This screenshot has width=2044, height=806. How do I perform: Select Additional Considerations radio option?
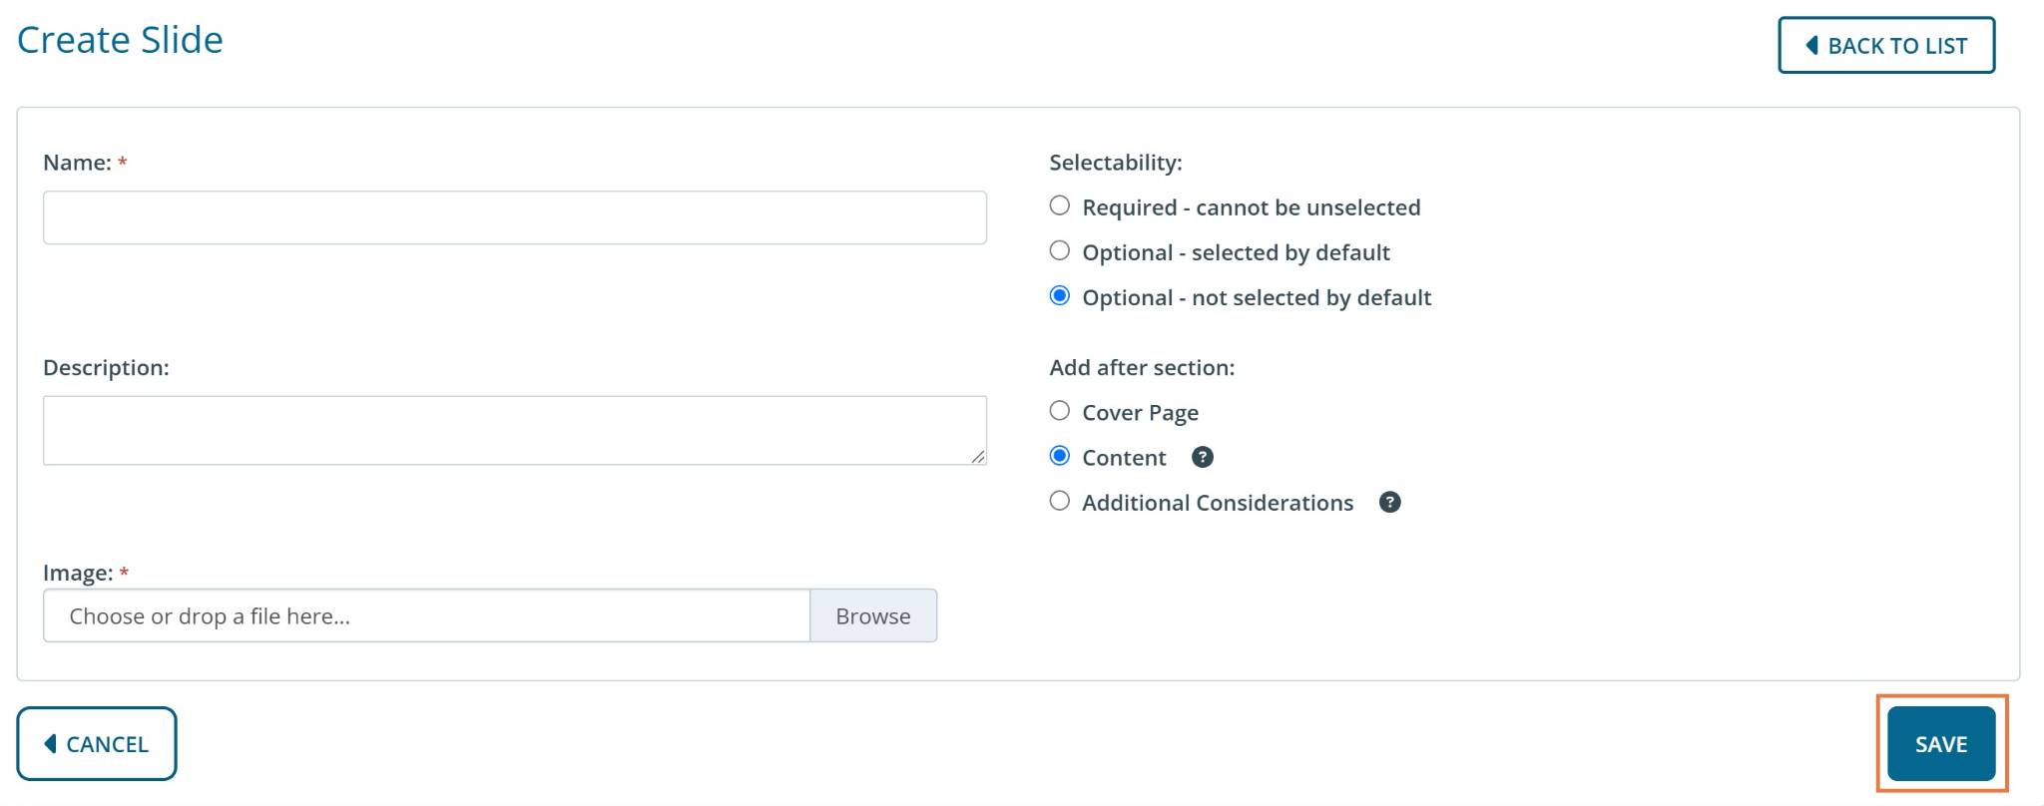1060,501
